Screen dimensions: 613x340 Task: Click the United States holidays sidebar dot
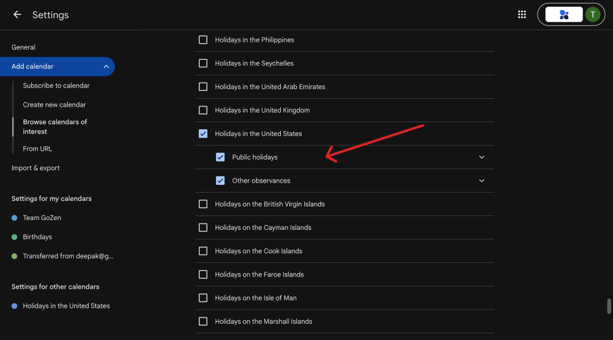(x=14, y=306)
